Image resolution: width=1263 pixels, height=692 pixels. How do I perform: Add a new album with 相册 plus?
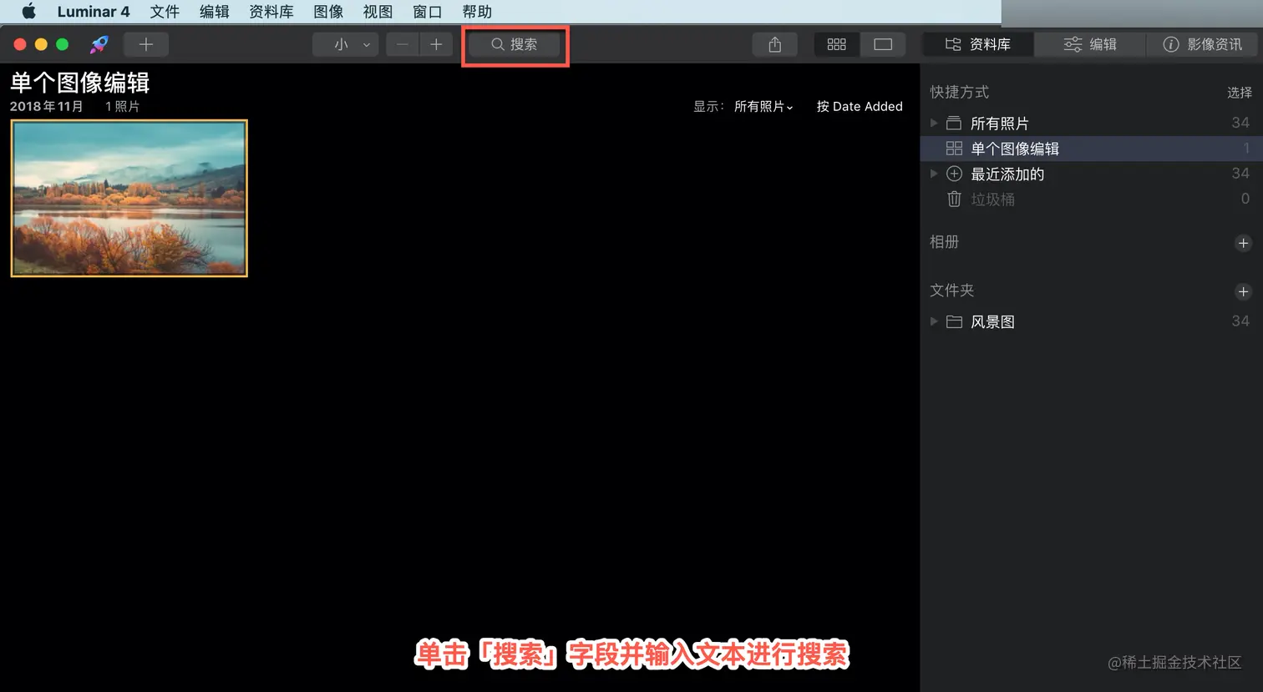pos(1243,243)
